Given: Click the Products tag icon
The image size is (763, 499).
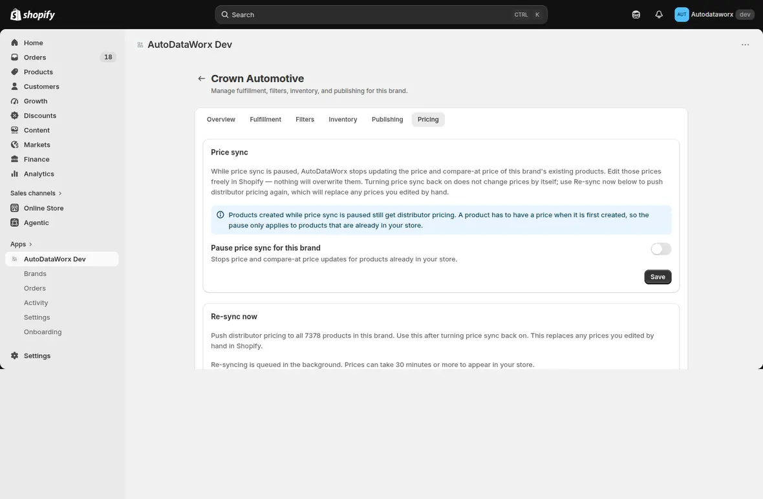Looking at the screenshot, I should 15,72.
